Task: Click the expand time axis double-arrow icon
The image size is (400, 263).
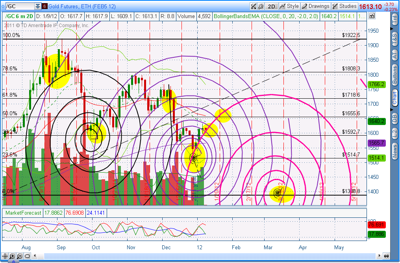Action: 386,256
